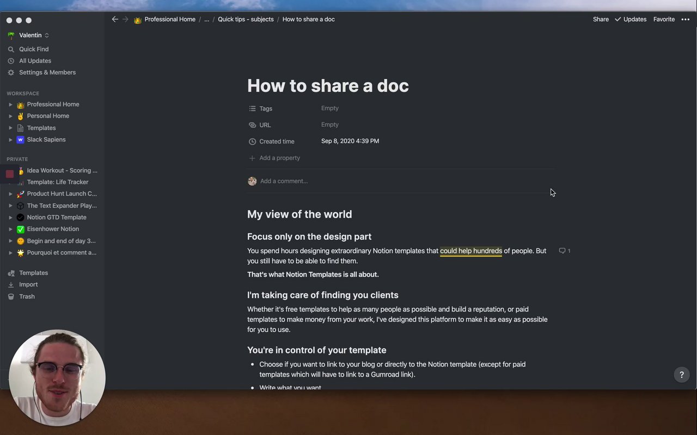
Task: Click Add a property button
Action: click(x=274, y=158)
